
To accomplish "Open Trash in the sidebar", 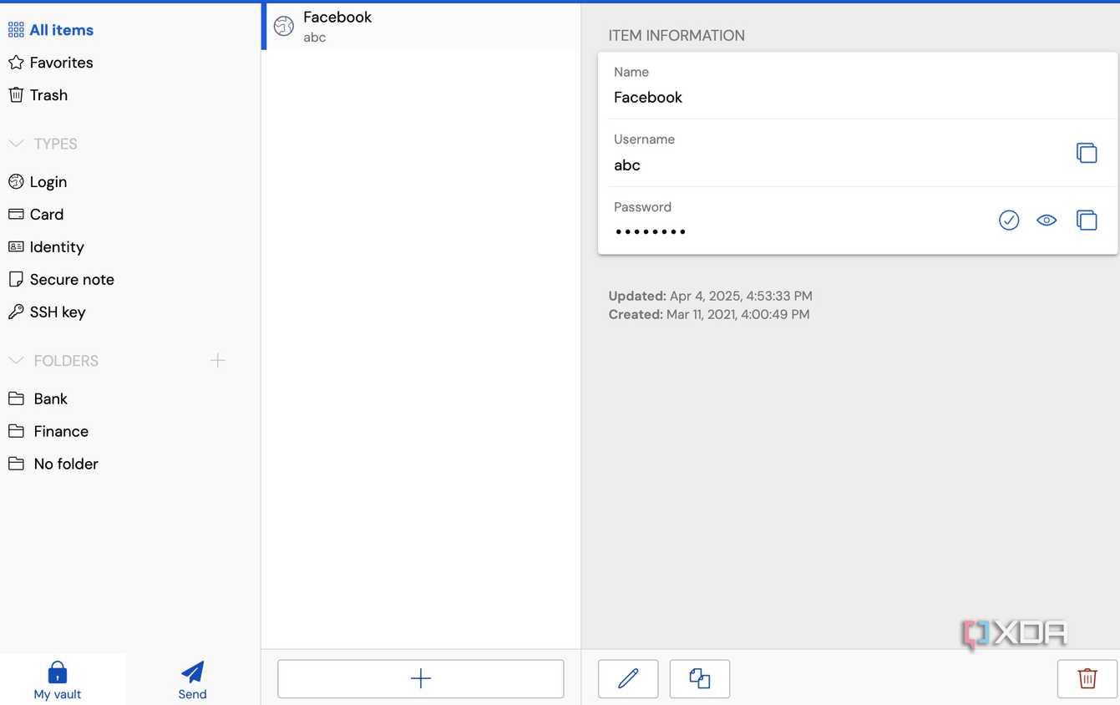I will point(38,95).
